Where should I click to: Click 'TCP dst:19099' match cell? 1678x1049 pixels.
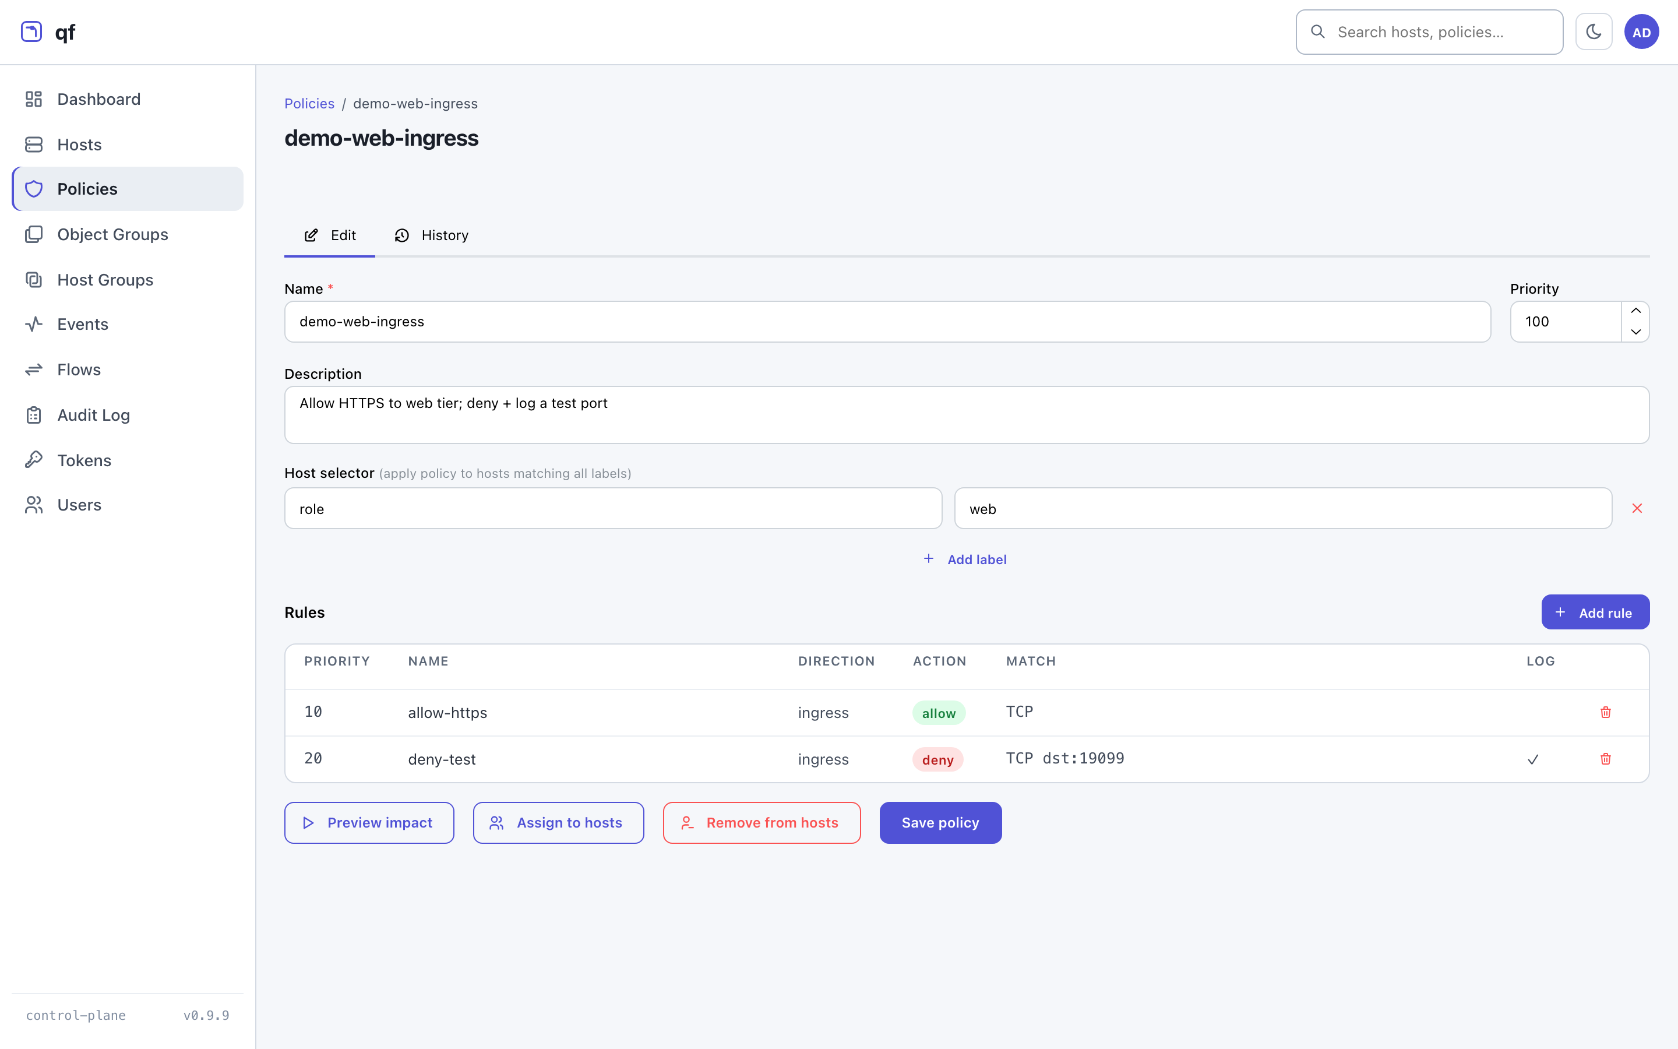[x=1065, y=758]
